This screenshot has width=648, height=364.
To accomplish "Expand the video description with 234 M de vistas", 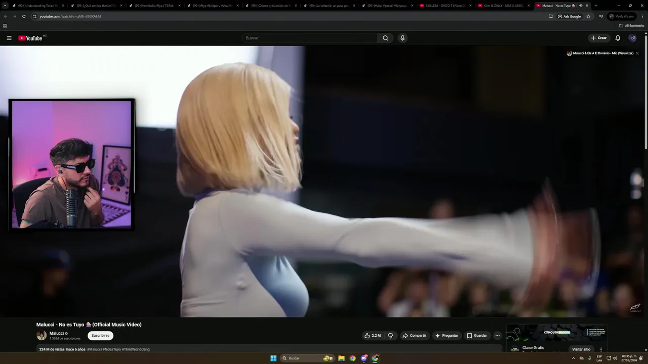I will point(269,349).
